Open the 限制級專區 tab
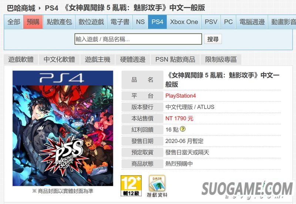 (x=221, y=59)
